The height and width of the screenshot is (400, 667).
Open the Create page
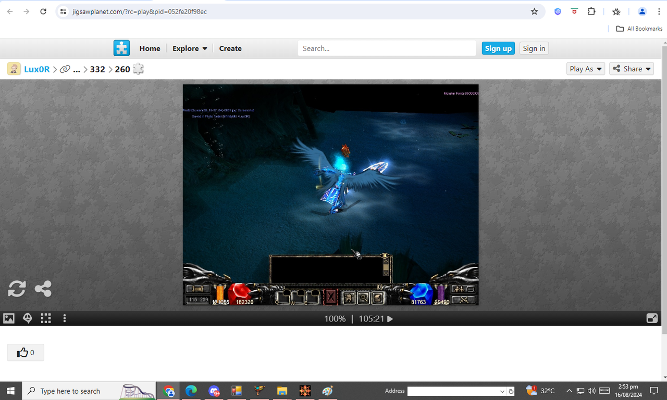pyautogui.click(x=230, y=48)
